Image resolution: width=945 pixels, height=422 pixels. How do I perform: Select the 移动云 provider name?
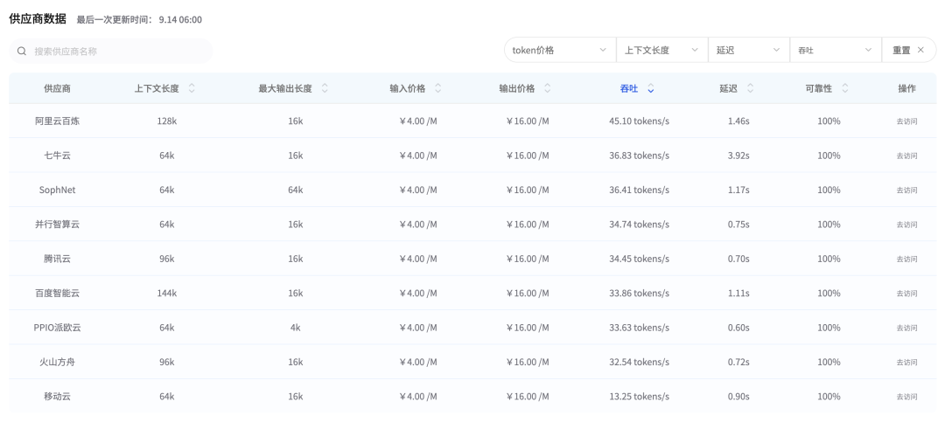pyautogui.click(x=57, y=397)
